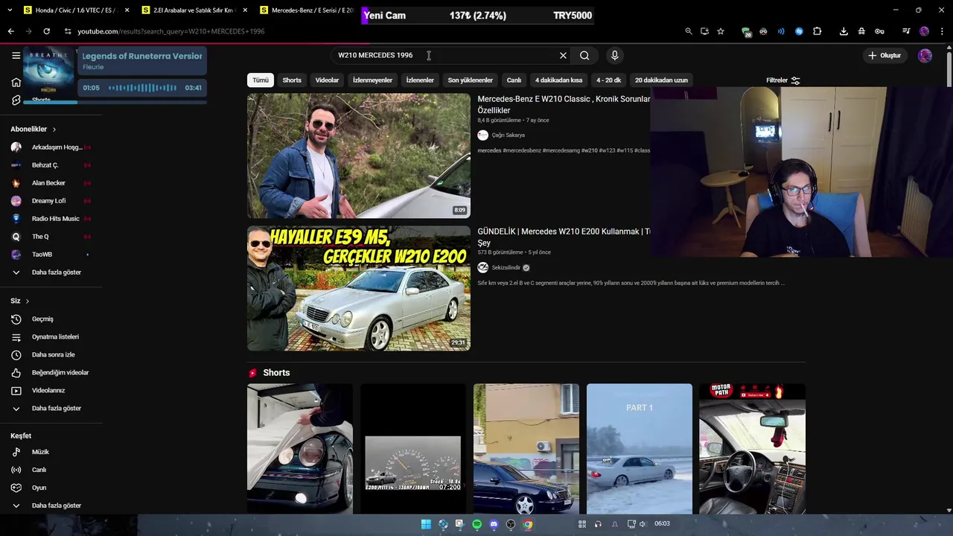Select the İzlenmeyenler filter chip
The image size is (953, 536).
pos(372,80)
